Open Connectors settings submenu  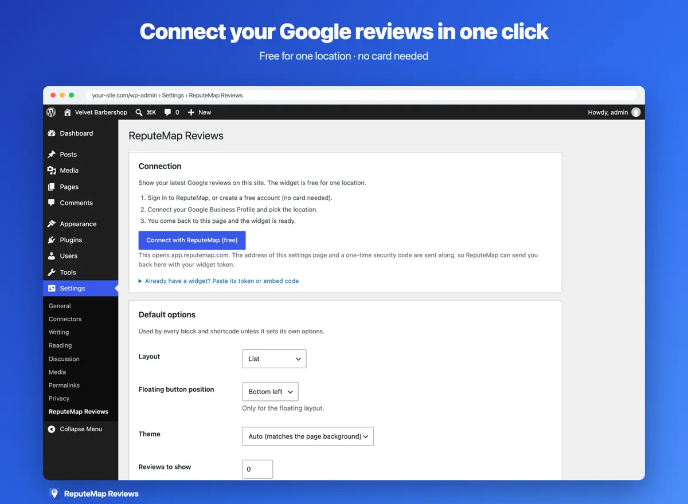[65, 319]
